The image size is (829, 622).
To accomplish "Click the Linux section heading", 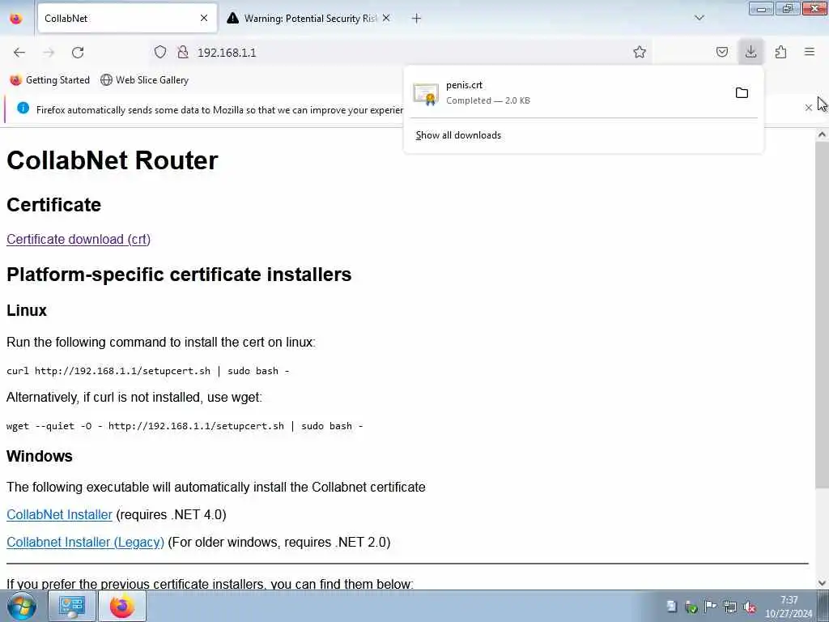I will click(27, 310).
